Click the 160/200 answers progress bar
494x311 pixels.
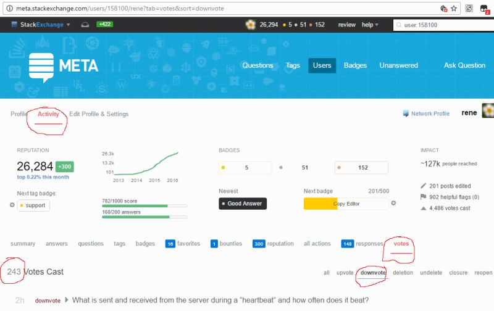pyautogui.click(x=144, y=217)
